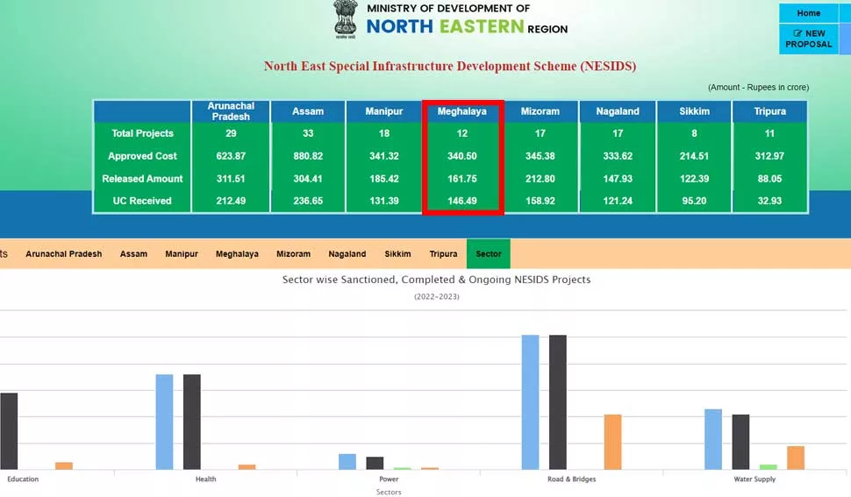Screen dimensions: 851x497
Task: Click the edit icon in New Proposal button
Action: click(x=797, y=33)
